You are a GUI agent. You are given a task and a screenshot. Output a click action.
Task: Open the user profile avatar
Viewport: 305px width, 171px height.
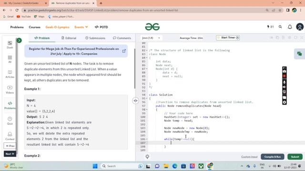(300, 27)
